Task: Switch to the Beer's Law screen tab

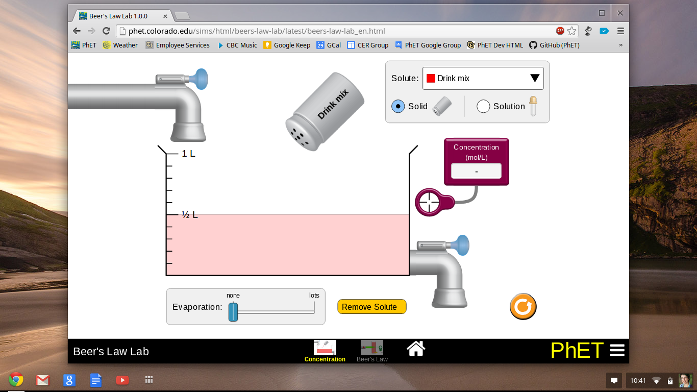Action: point(372,351)
